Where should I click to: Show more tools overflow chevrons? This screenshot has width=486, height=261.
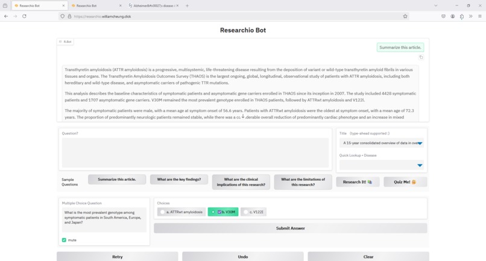click(x=471, y=16)
